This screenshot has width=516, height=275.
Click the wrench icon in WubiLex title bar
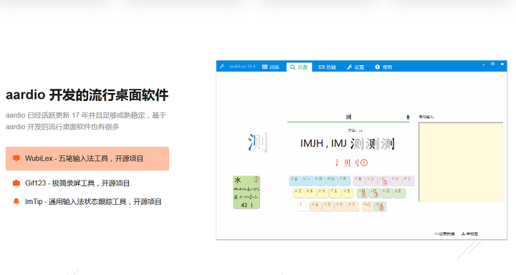[222, 67]
